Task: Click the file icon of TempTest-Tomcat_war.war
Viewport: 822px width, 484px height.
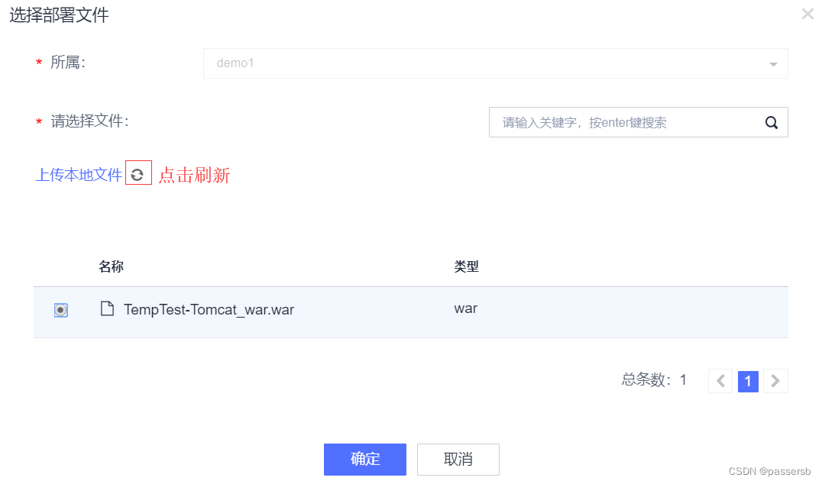Action: 107,308
